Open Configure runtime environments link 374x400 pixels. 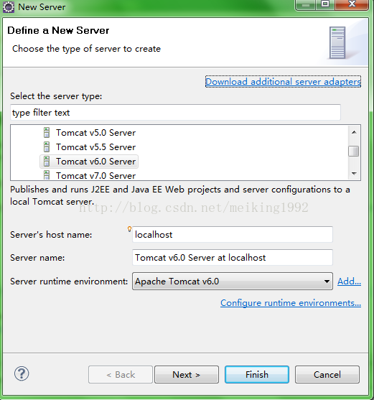point(291,303)
